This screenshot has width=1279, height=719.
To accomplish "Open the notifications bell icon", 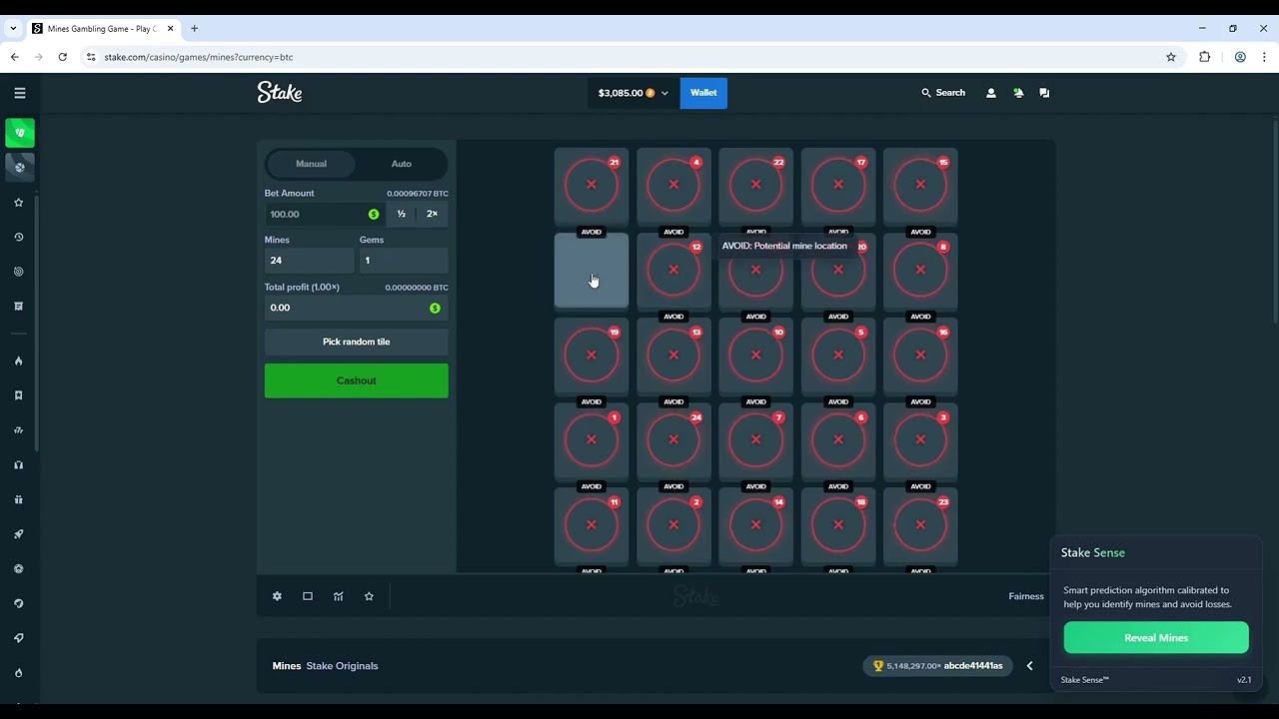I will [x=1018, y=93].
